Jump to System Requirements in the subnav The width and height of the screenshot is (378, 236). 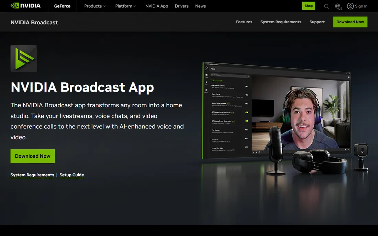pos(281,22)
